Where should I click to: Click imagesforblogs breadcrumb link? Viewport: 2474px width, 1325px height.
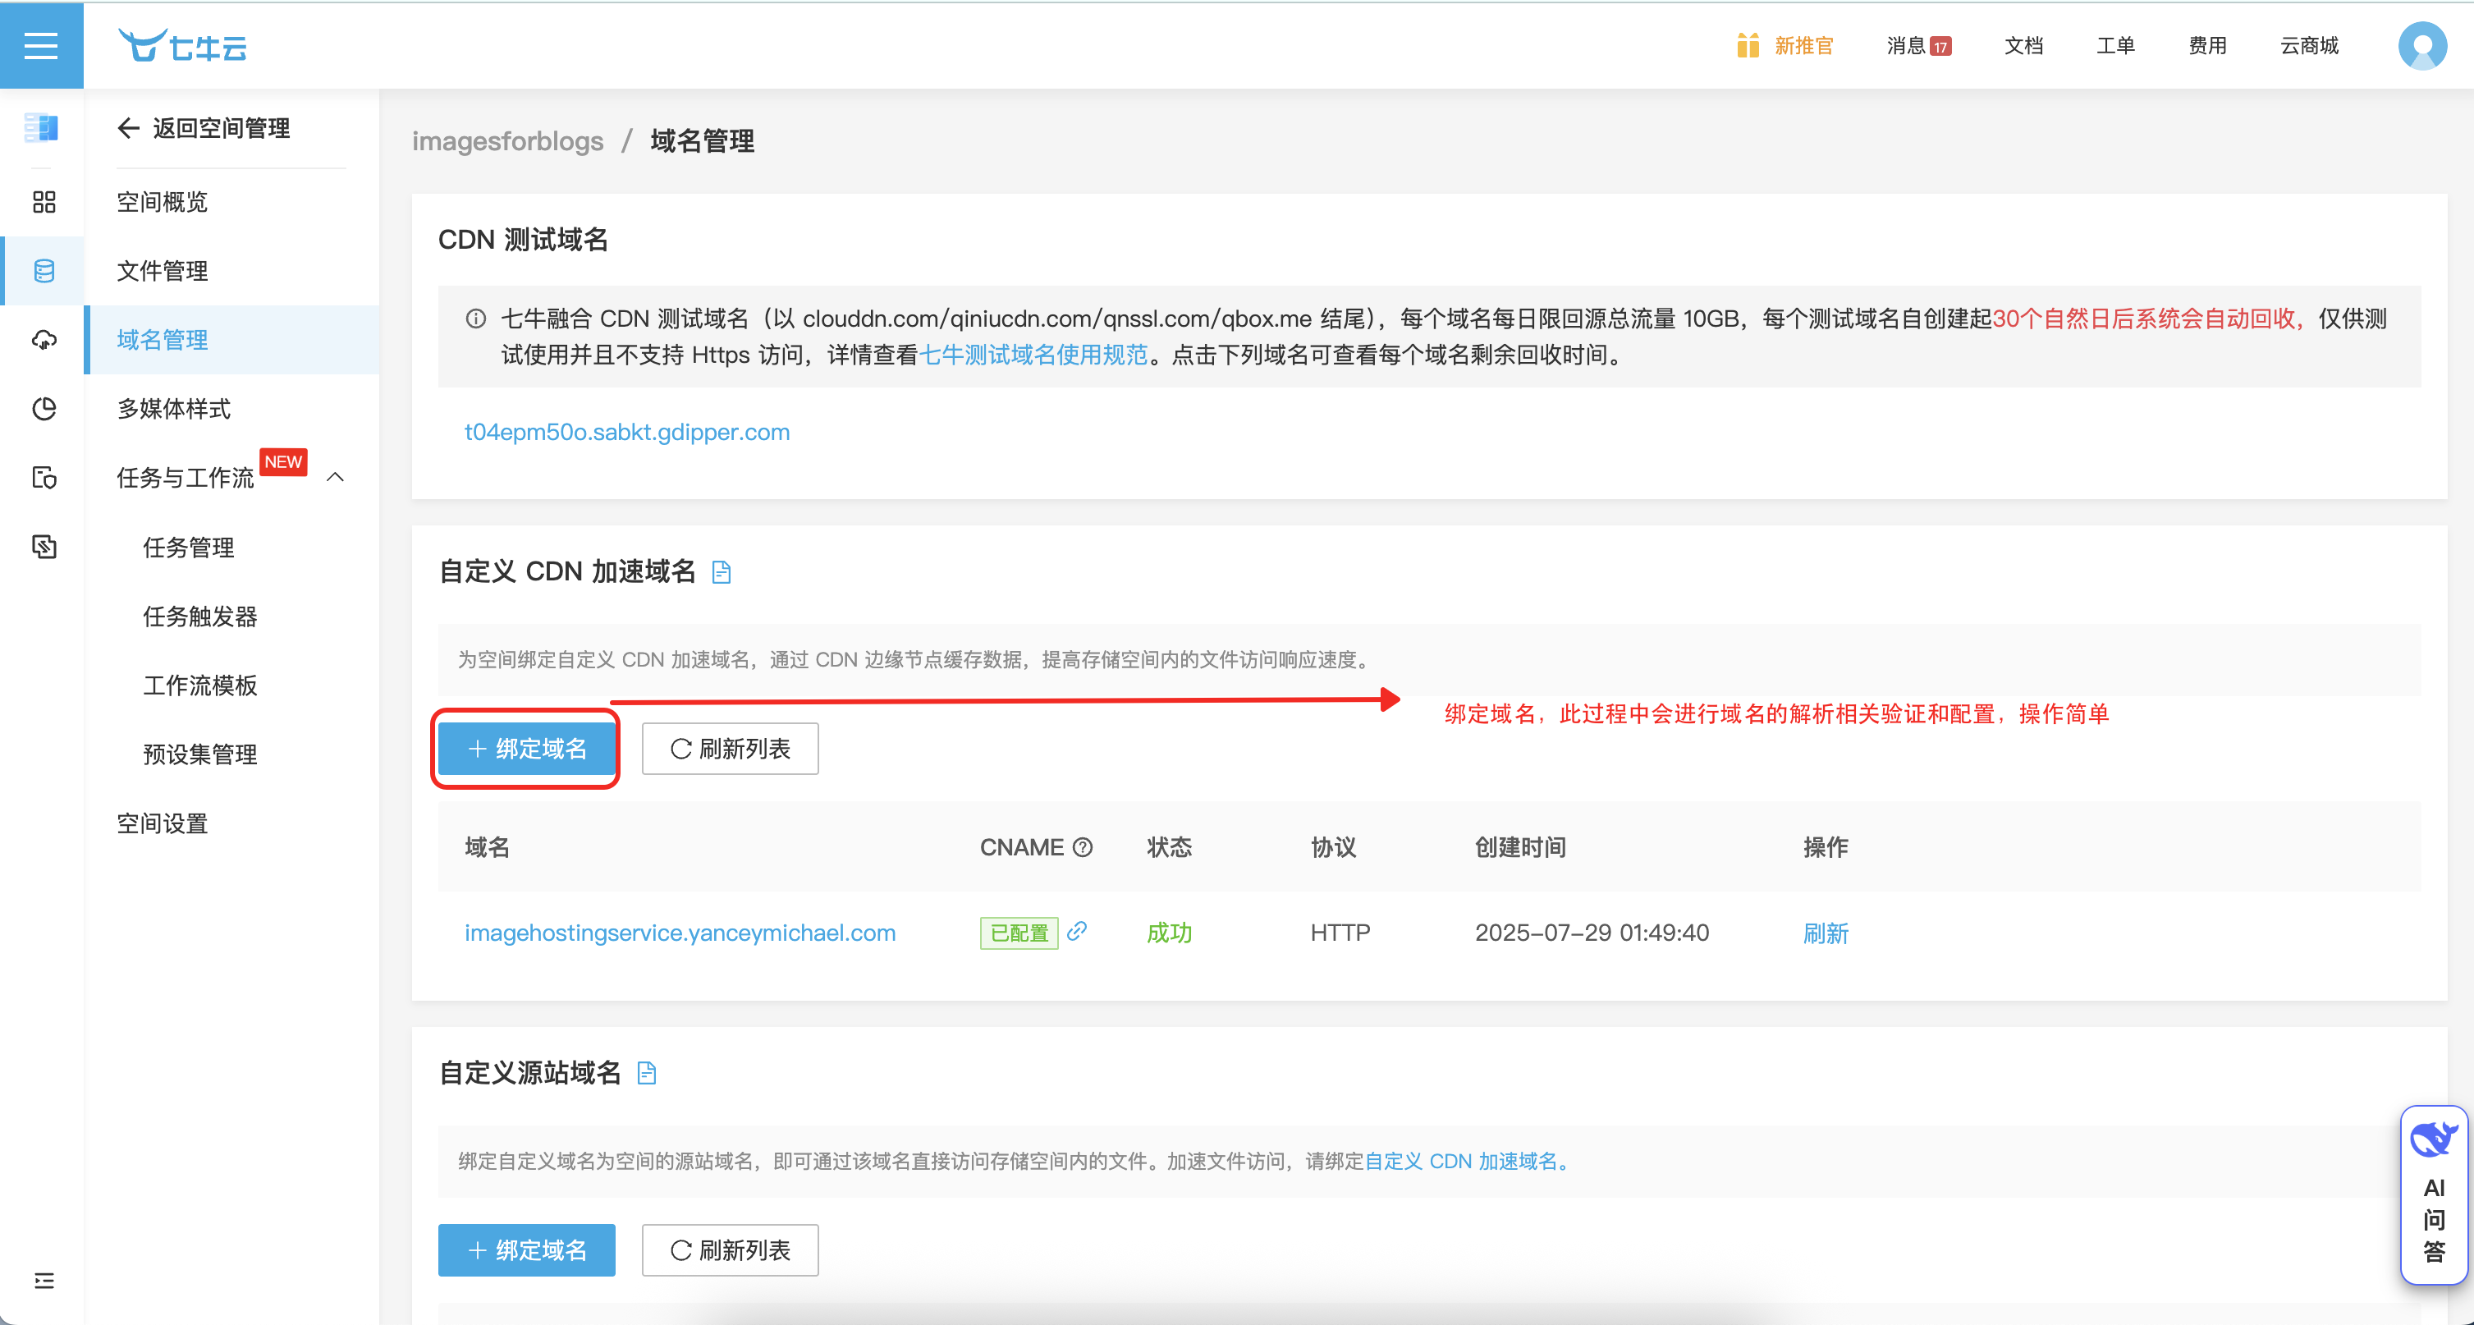coord(507,141)
